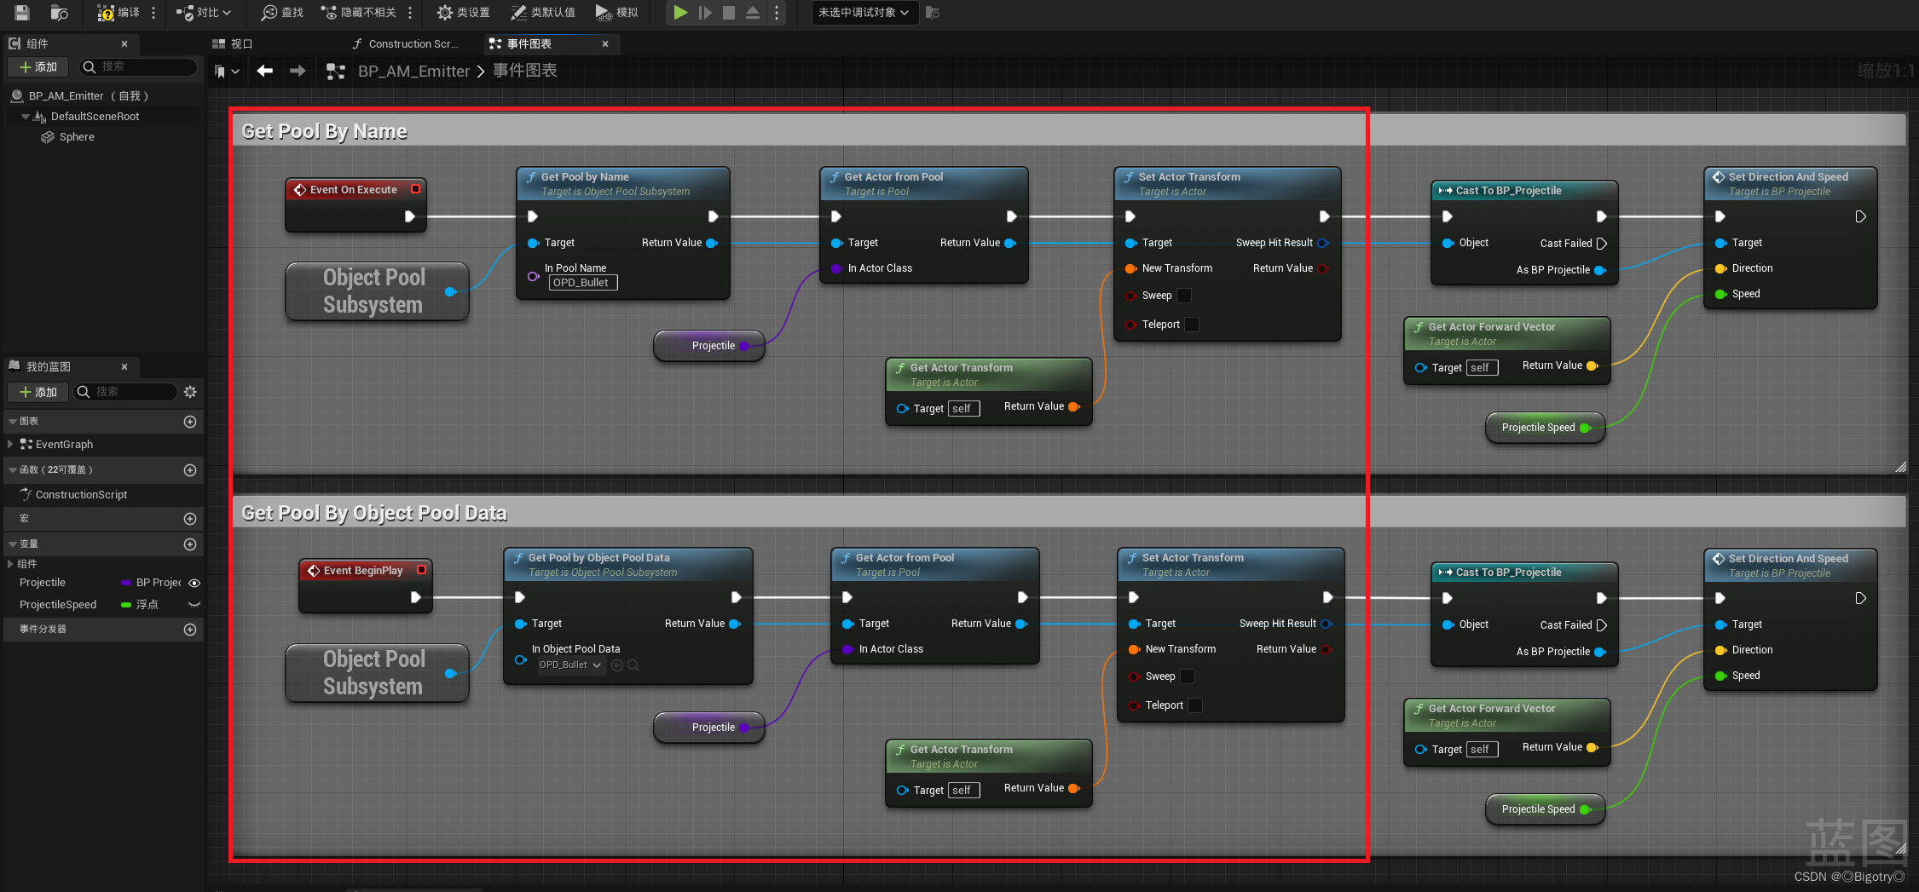This screenshot has height=892, width=1919.
Task: Open the hide unrelated options three-dot menu
Action: pyautogui.click(x=410, y=12)
